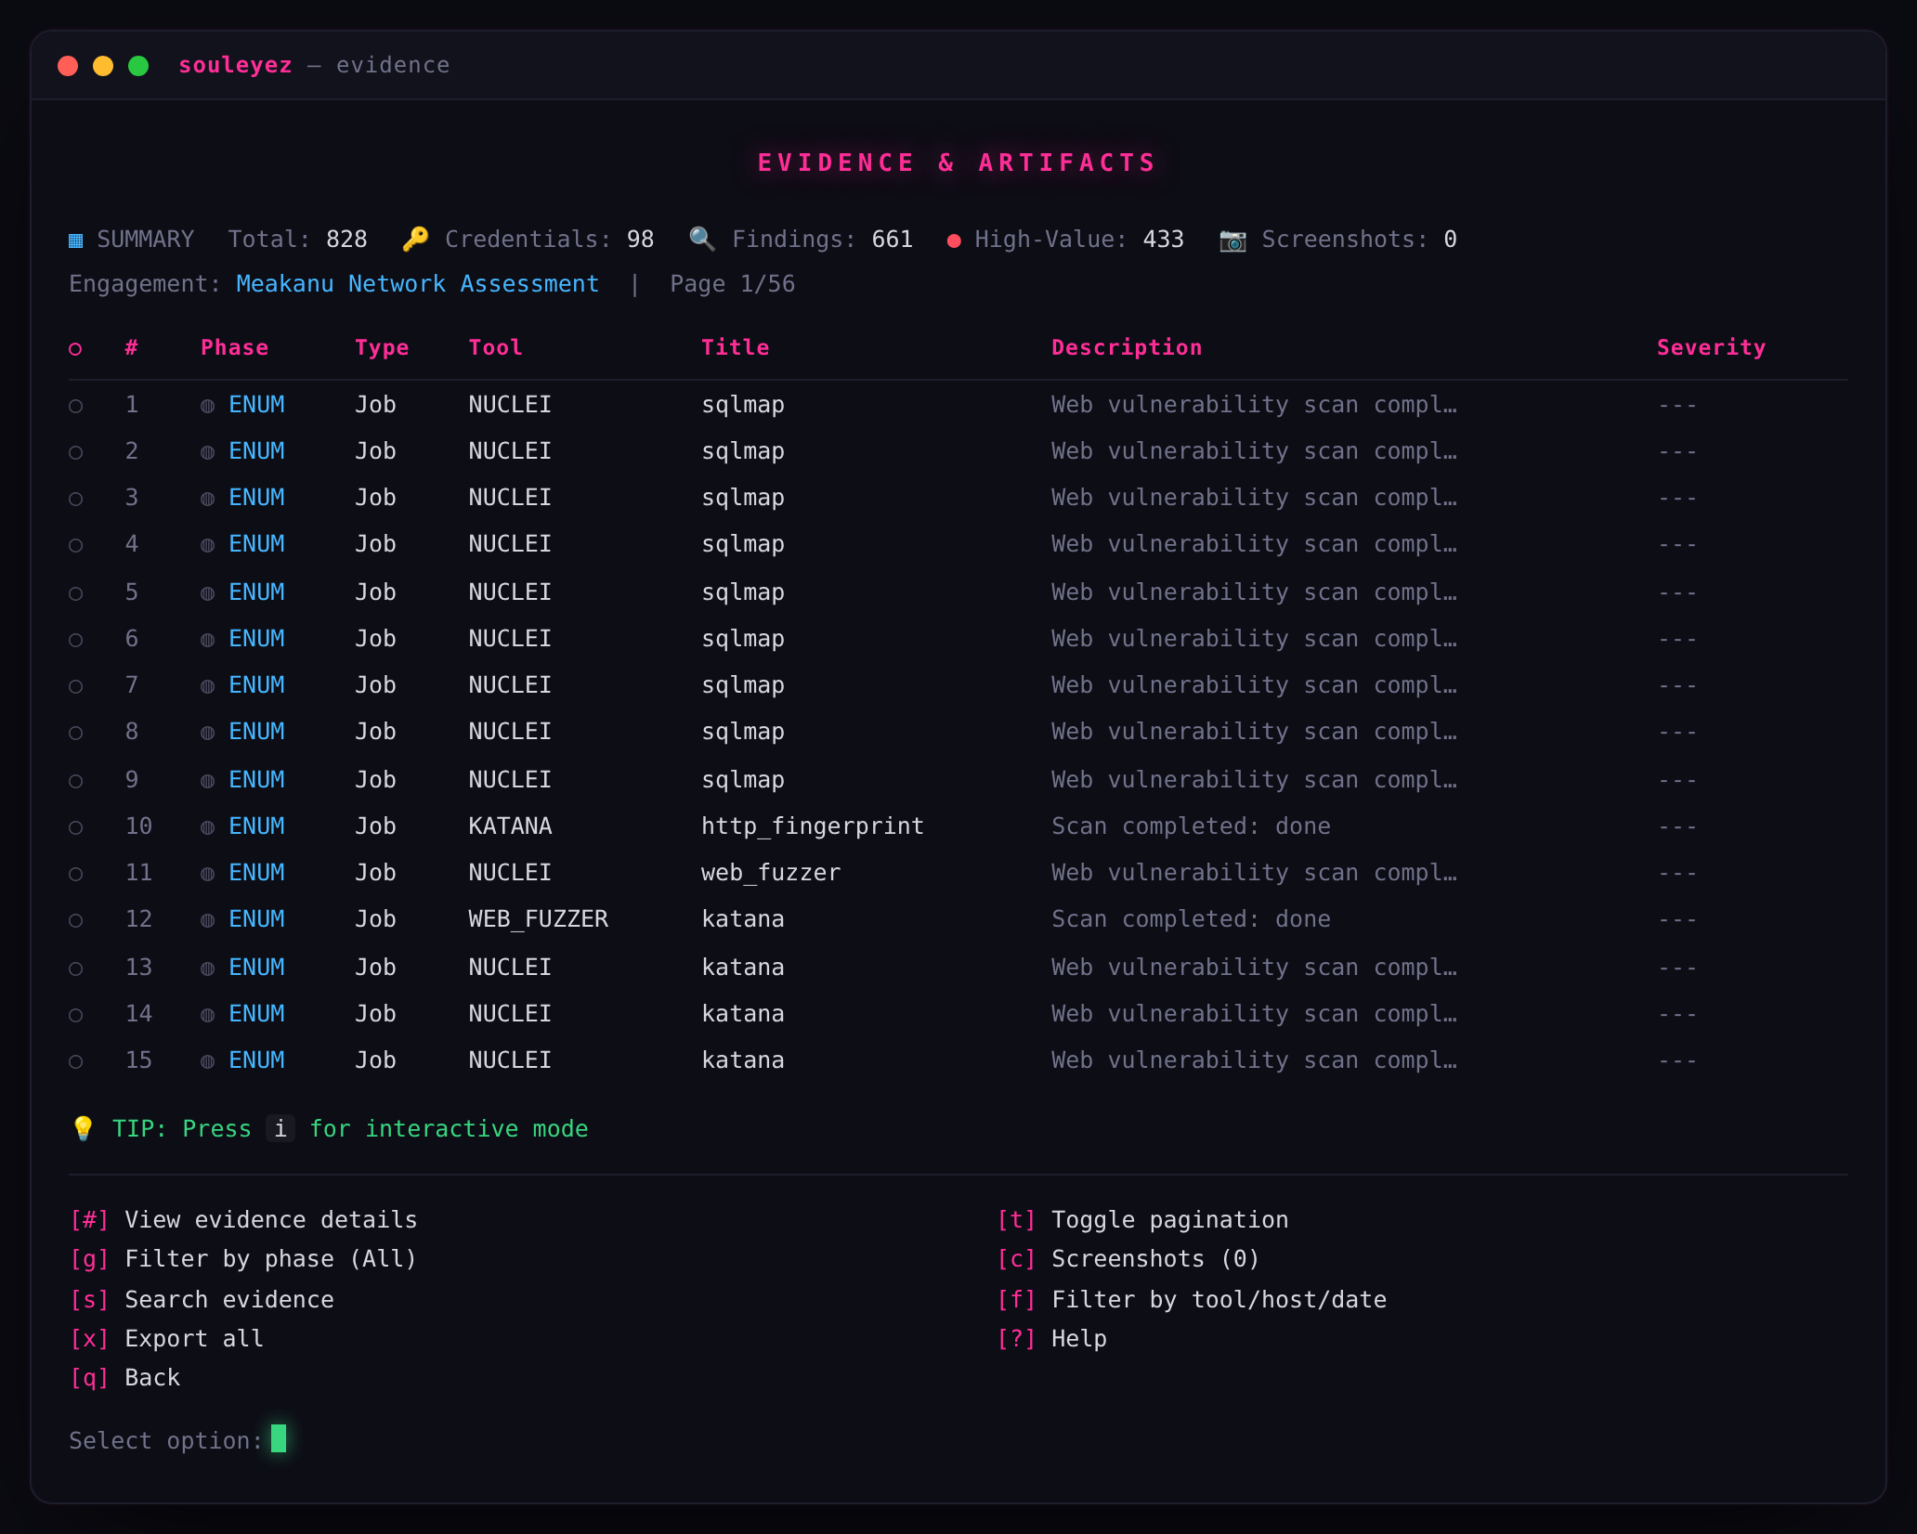Select the radio circle for row 2
Viewport: 1917px width, 1534px height.
[76, 452]
